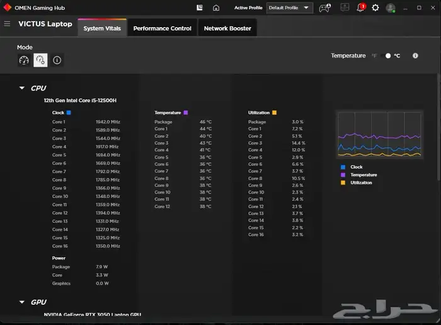Click the CPU activity line graph
The image size is (441, 325).
(379, 135)
